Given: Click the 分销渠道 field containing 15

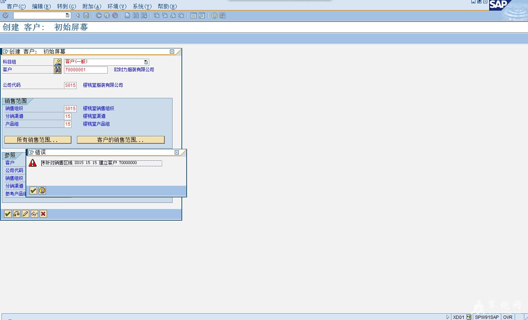Looking at the screenshot, I should [x=68, y=116].
